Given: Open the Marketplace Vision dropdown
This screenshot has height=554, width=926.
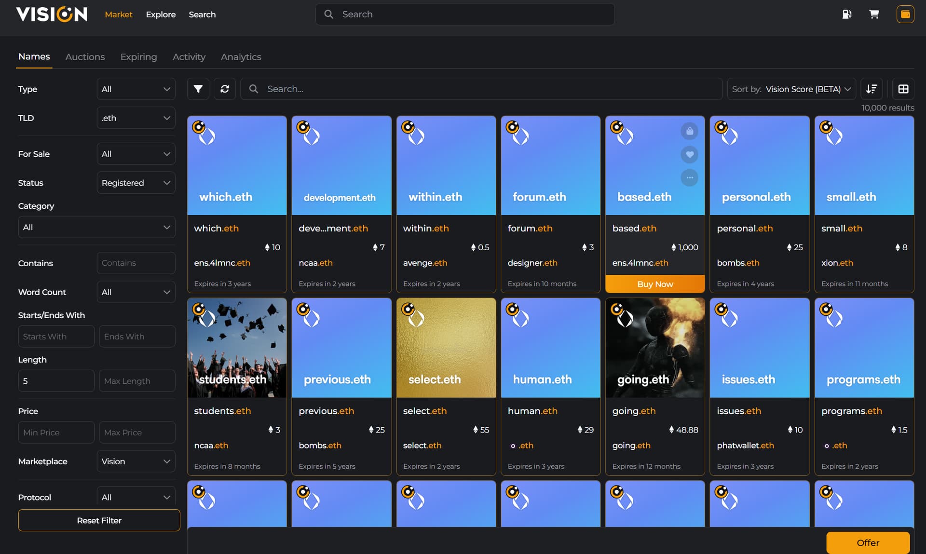Looking at the screenshot, I should 136,461.
